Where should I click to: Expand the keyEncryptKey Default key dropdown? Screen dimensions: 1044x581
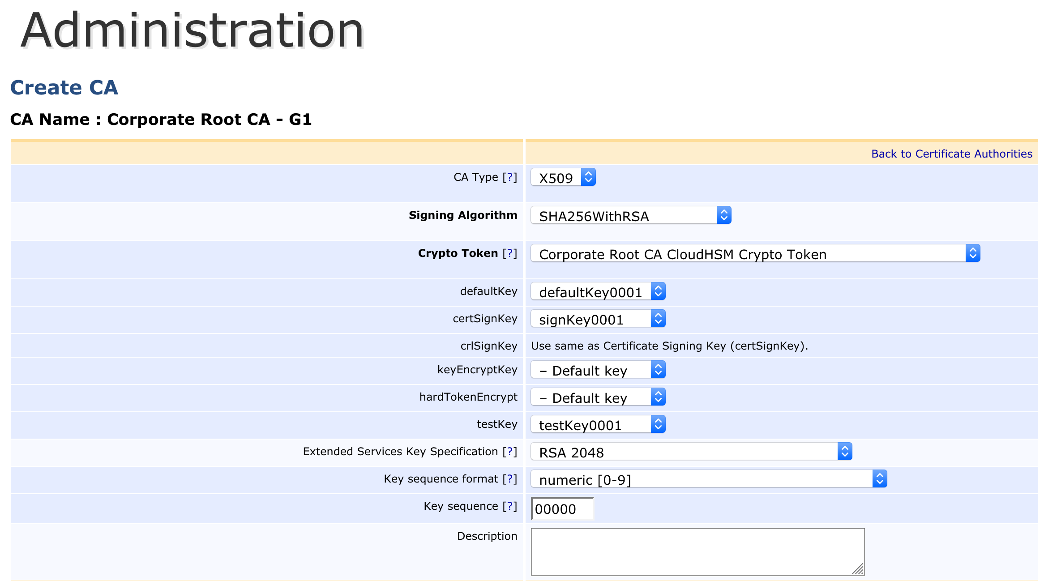coord(598,370)
